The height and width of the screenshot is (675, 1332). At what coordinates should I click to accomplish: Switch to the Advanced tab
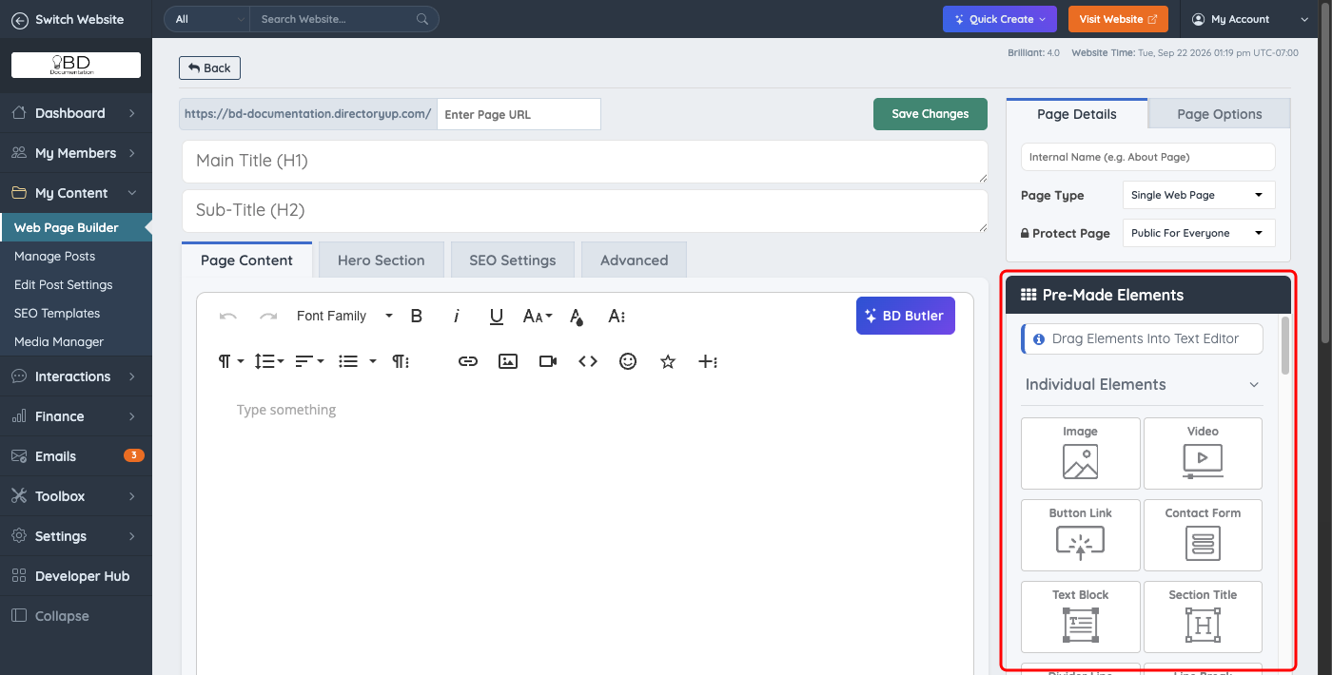[x=634, y=260]
